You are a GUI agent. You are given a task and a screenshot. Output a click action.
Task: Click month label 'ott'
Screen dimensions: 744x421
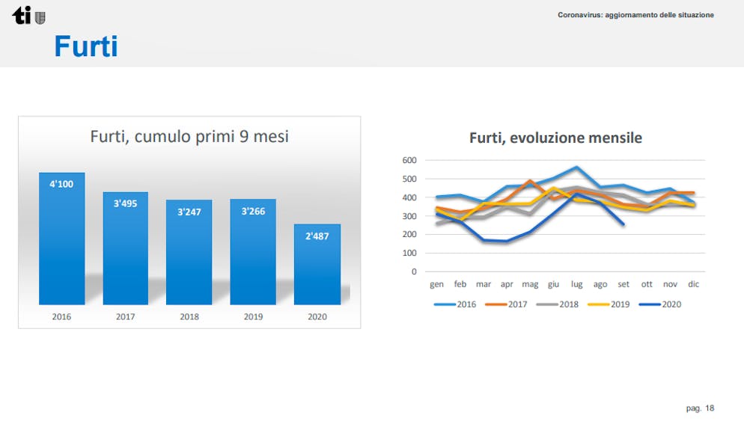pyautogui.click(x=647, y=284)
